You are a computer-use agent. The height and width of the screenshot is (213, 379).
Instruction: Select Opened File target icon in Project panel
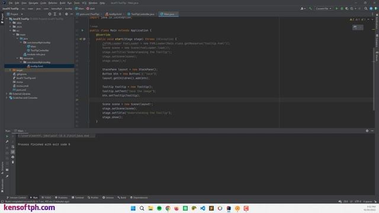pyautogui.click(x=50, y=14)
